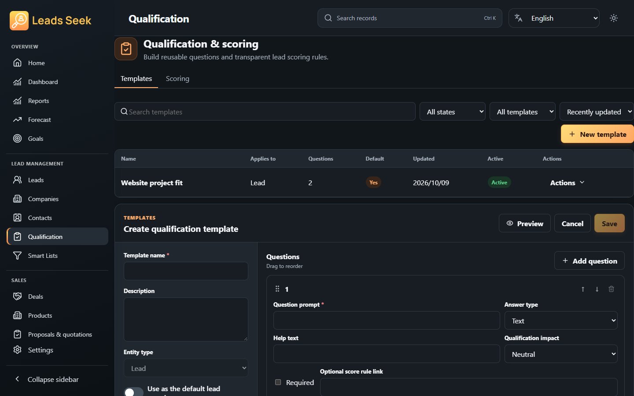Focus the Search records field
The height and width of the screenshot is (396, 634).
click(x=410, y=18)
